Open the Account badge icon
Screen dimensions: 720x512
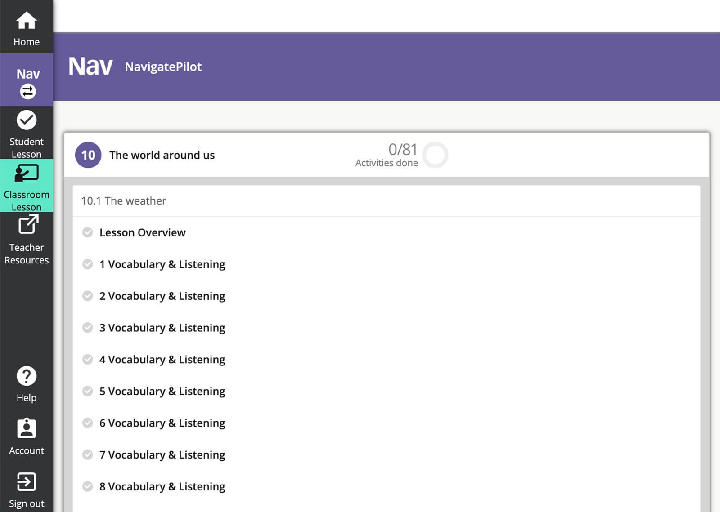26,428
